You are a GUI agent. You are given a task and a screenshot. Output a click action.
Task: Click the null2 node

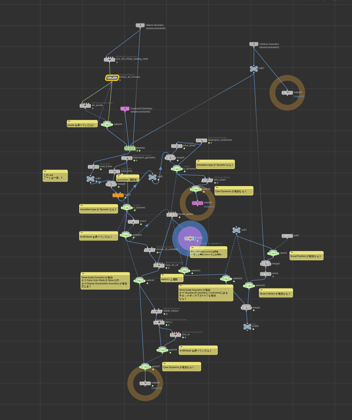tap(254, 69)
